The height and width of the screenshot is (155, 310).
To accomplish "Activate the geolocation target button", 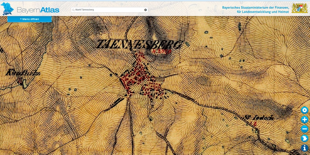I will (x=304, y=110).
